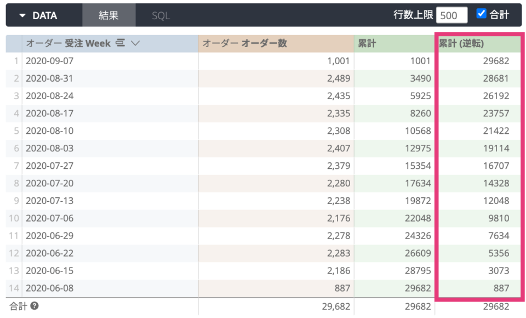This screenshot has width=526, height=318.
Task: Click reversed cumulative value 21422
Action: pyautogui.click(x=496, y=130)
